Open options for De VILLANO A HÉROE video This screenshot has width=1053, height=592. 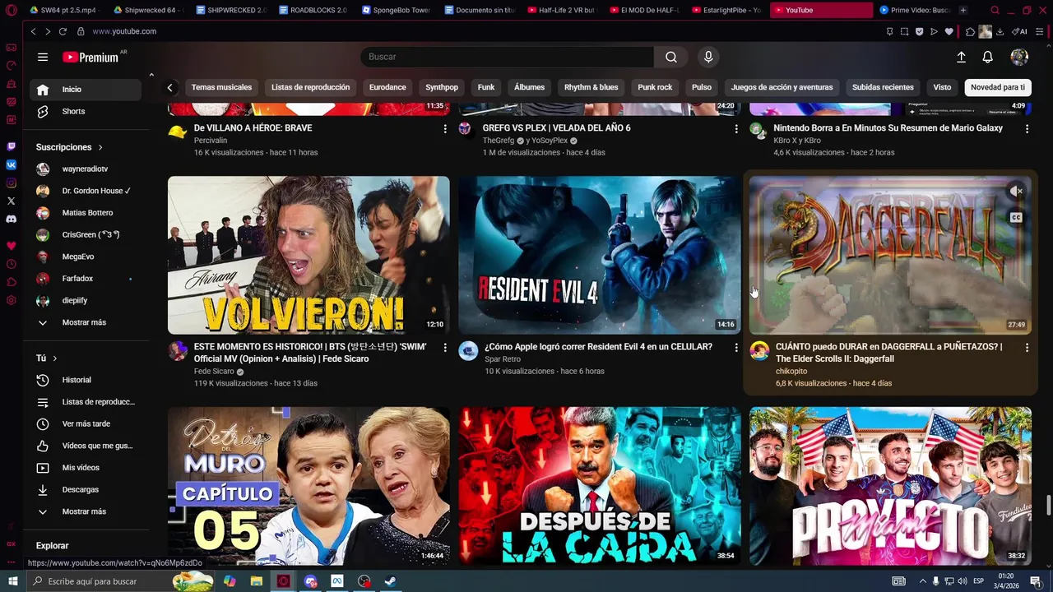tap(445, 129)
